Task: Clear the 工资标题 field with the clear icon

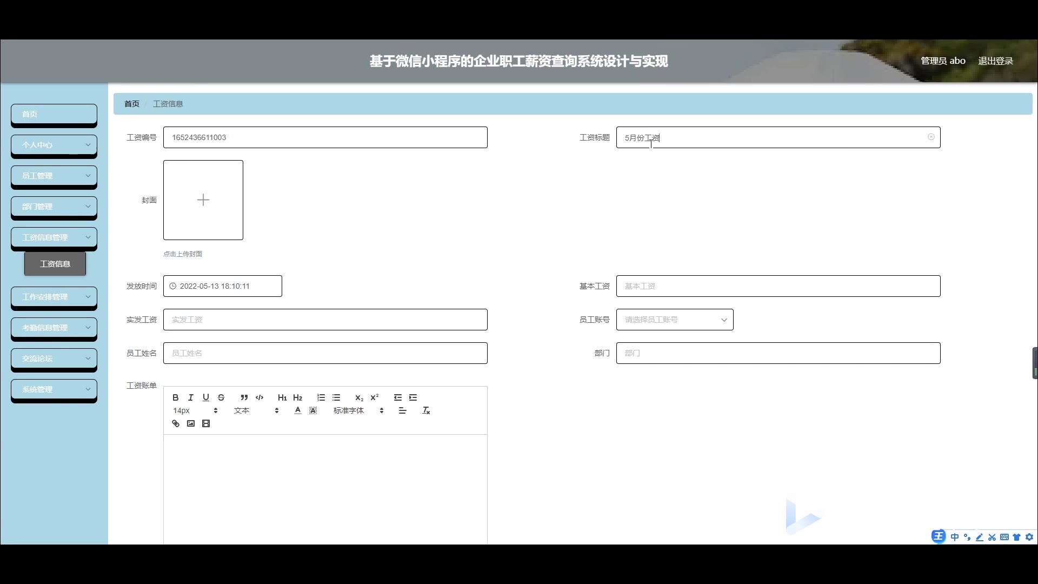Action: click(931, 137)
